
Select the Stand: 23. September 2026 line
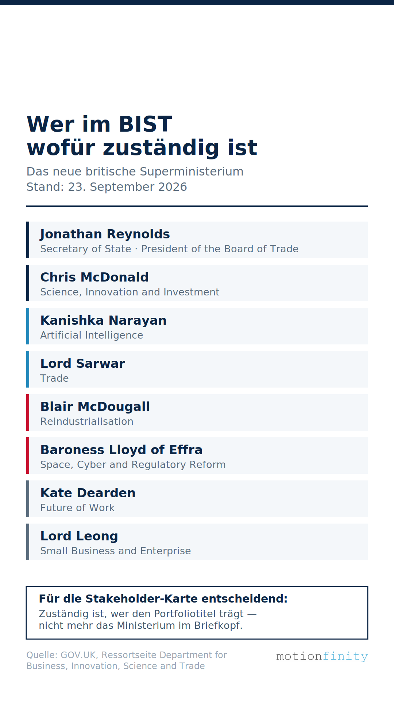tap(107, 187)
